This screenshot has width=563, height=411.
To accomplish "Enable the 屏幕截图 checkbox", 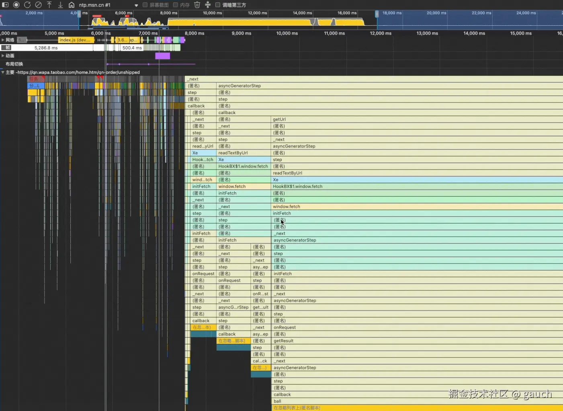I will pos(145,5).
